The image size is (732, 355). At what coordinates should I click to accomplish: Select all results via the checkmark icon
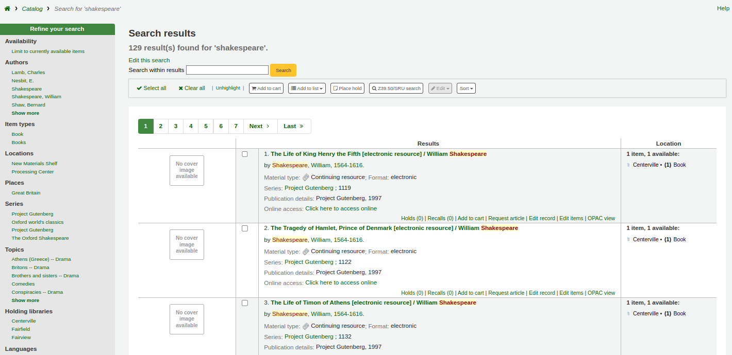139,88
